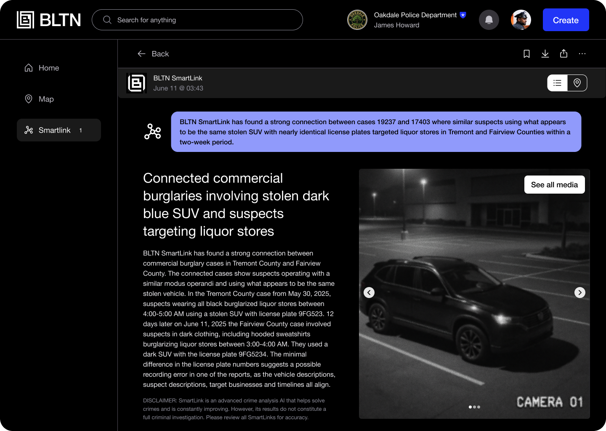Screen dimensions: 606x431
Task: Click the See all media button
Action: point(554,184)
